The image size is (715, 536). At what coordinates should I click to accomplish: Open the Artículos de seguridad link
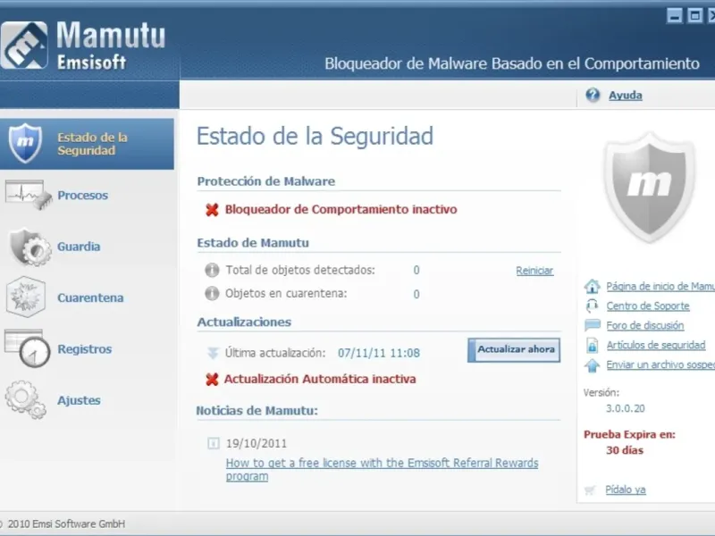(656, 345)
